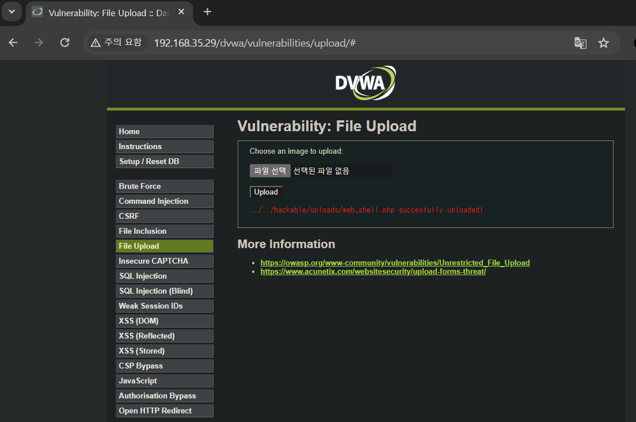
Task: Click the Choose an image to upload label
Action: pyautogui.click(x=296, y=151)
